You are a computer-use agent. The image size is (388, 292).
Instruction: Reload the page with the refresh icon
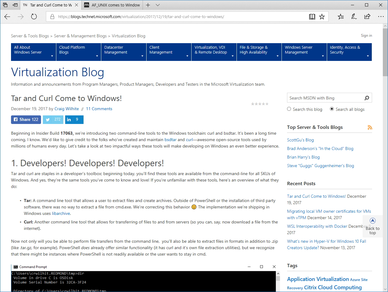(34, 17)
